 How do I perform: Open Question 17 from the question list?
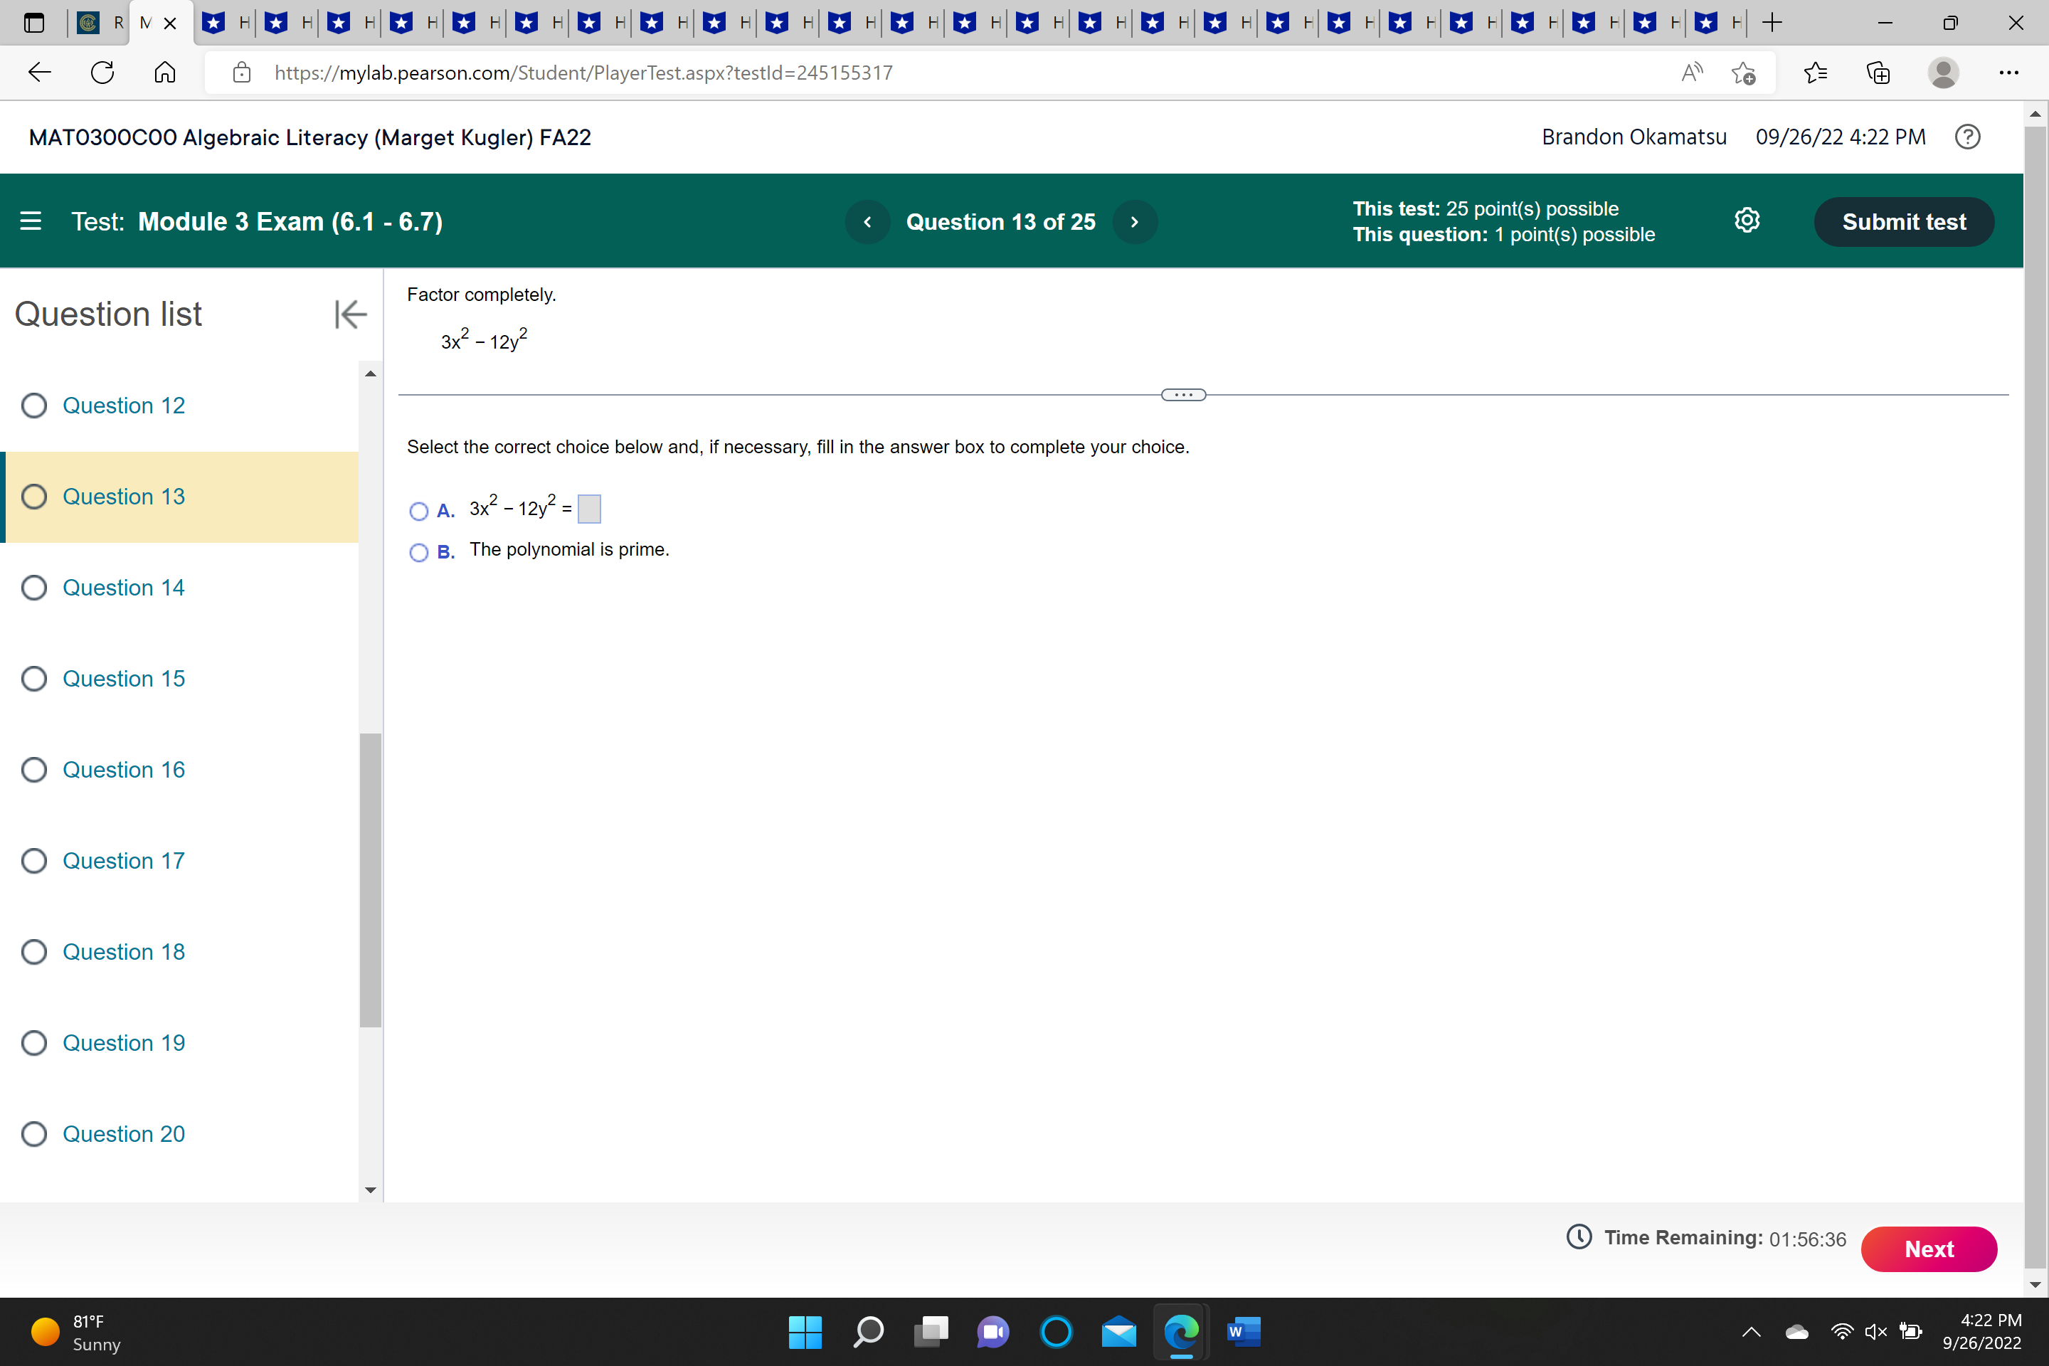point(123,861)
